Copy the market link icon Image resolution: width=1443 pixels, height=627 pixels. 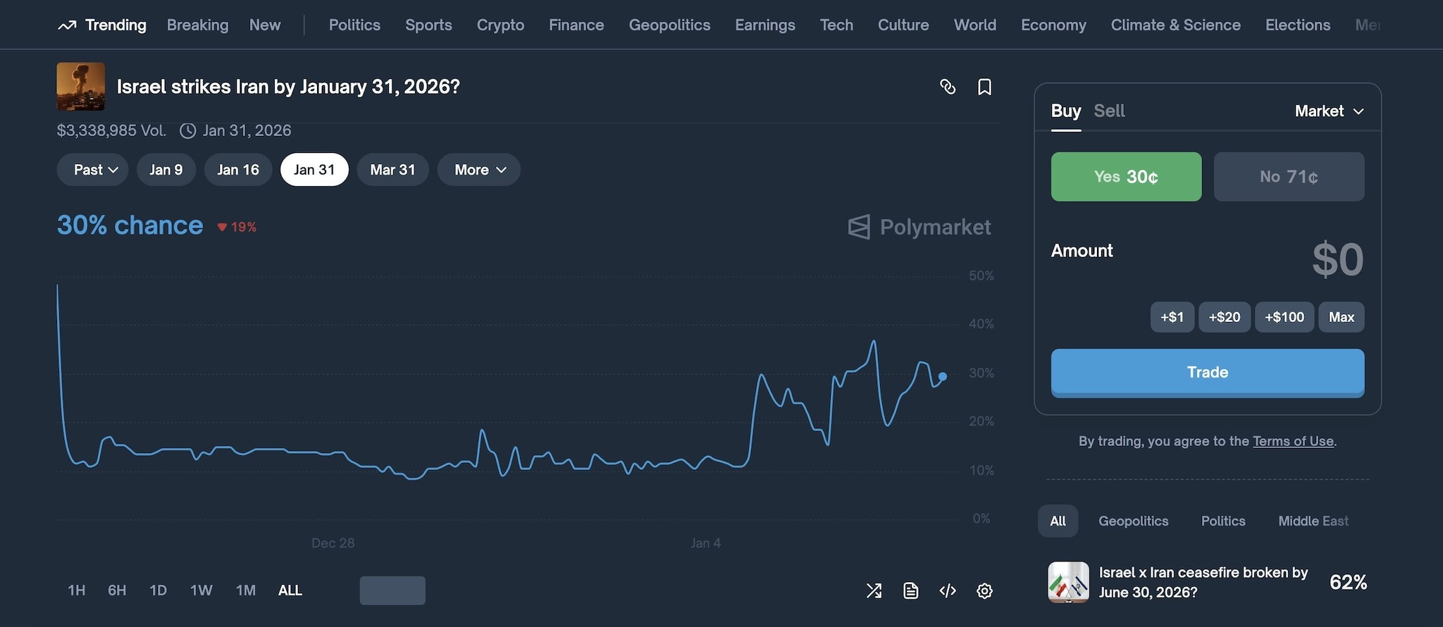tap(948, 87)
